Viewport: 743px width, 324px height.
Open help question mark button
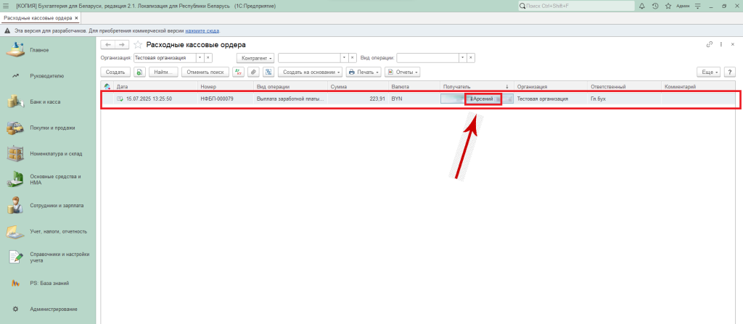click(x=730, y=72)
